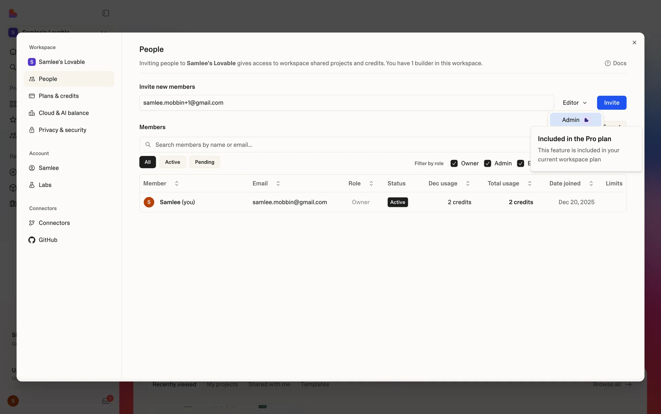Click the Samlee account profile icon
Viewport: 661px width, 414px height.
pyautogui.click(x=32, y=168)
